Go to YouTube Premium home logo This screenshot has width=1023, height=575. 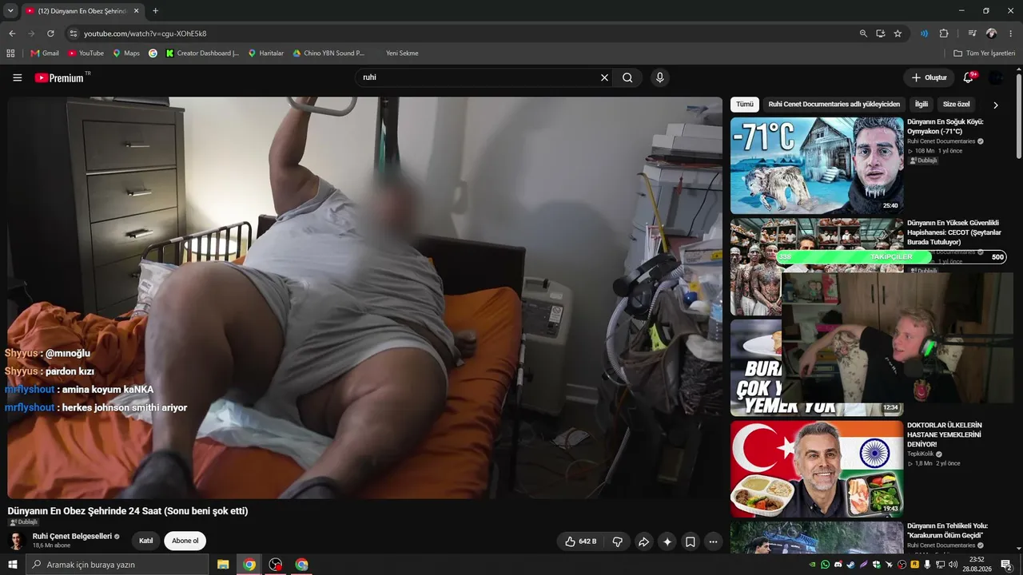[x=59, y=77]
